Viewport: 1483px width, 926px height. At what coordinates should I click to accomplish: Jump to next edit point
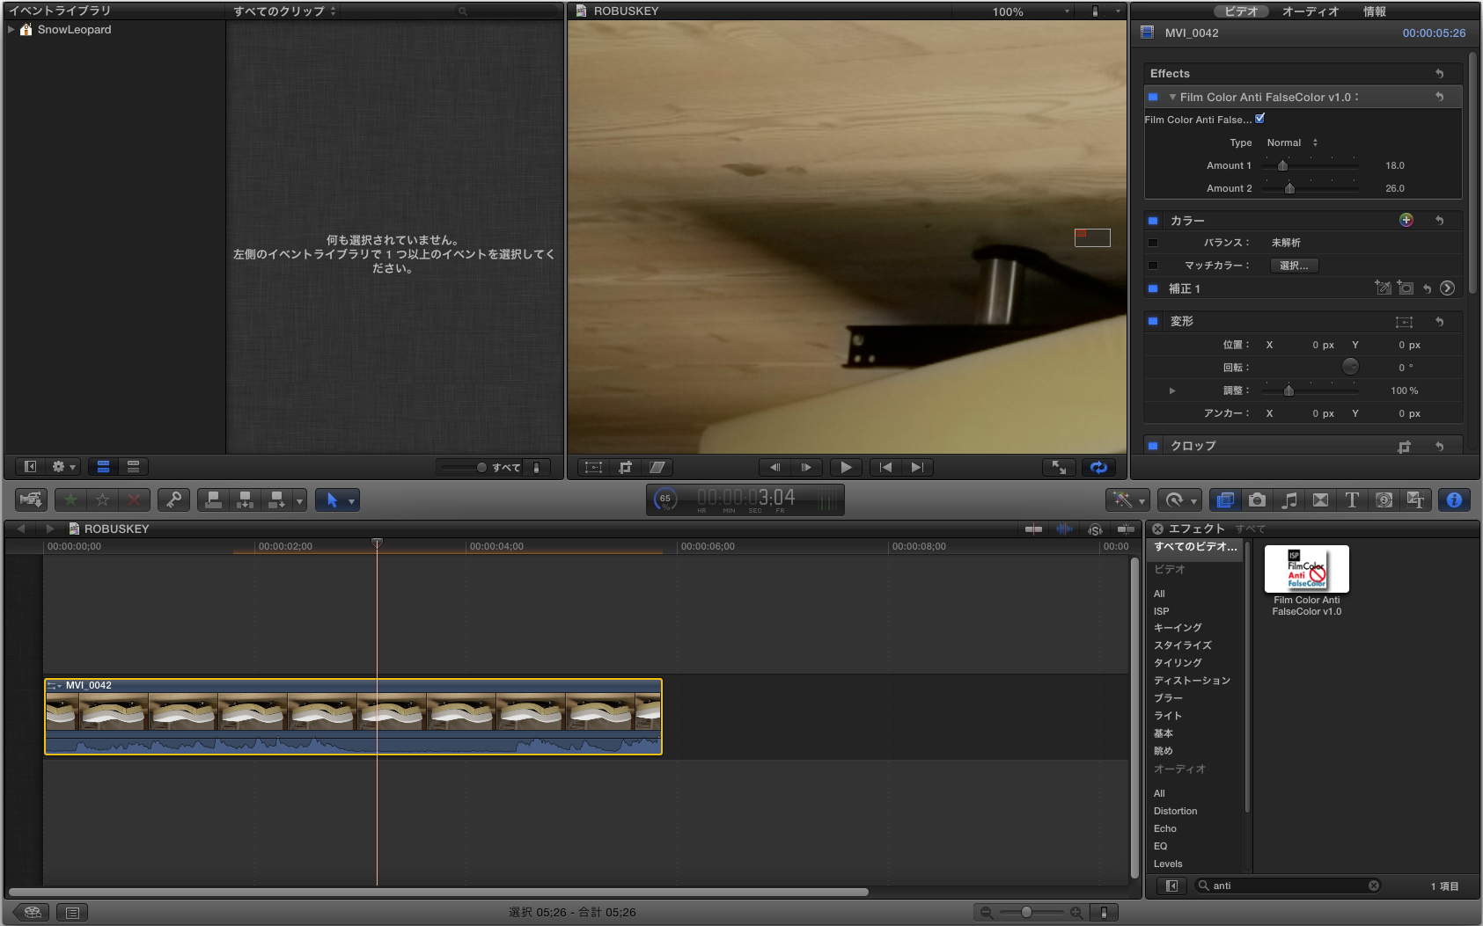[917, 467]
